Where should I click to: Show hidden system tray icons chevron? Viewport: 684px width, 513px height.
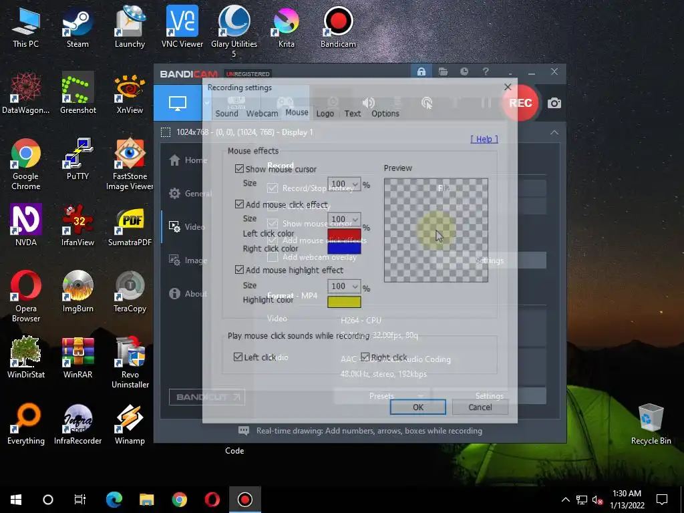tap(565, 500)
